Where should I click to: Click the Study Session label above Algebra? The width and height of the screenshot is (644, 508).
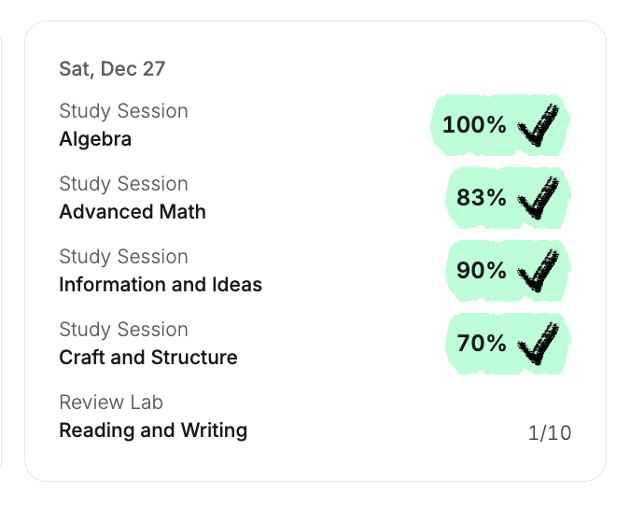click(x=123, y=111)
